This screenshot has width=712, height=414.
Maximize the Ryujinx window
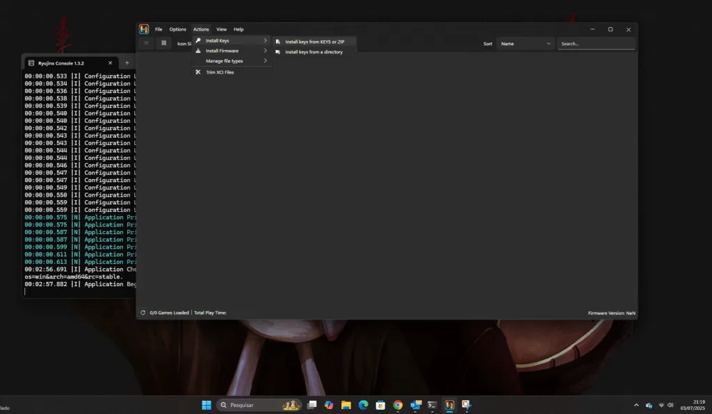click(x=610, y=29)
